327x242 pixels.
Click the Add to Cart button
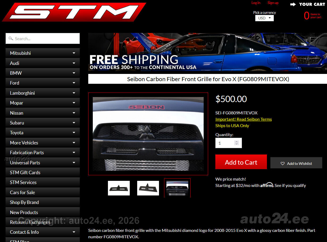(x=241, y=162)
